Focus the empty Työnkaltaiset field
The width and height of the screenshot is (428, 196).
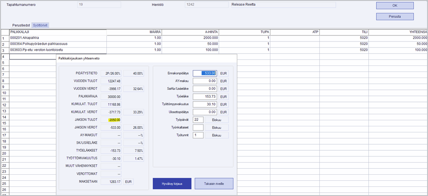coord(198,127)
